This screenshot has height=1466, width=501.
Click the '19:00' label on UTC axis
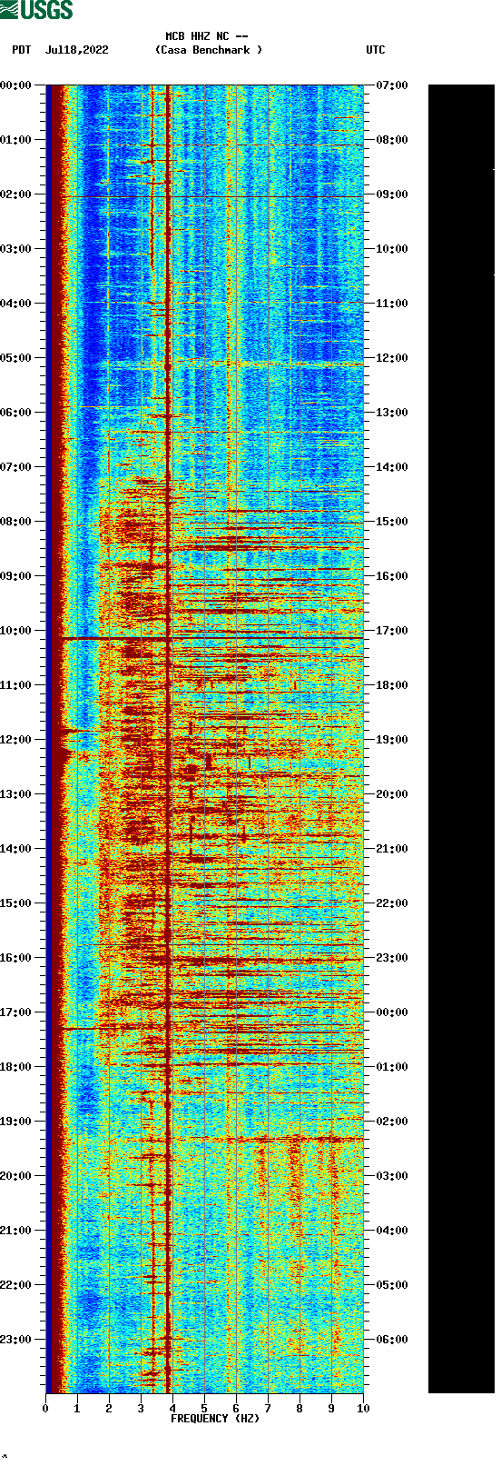pos(392,740)
